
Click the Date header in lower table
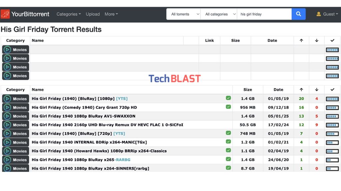[x=278, y=90]
